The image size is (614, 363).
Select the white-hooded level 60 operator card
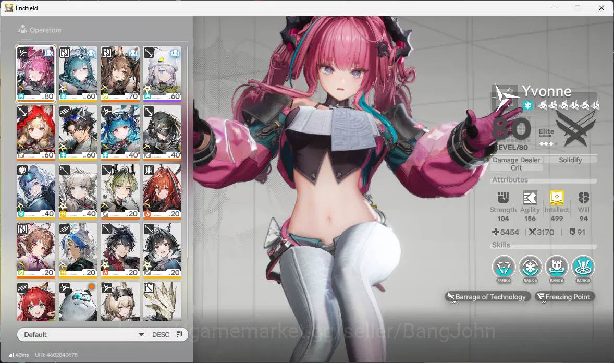pos(163,74)
